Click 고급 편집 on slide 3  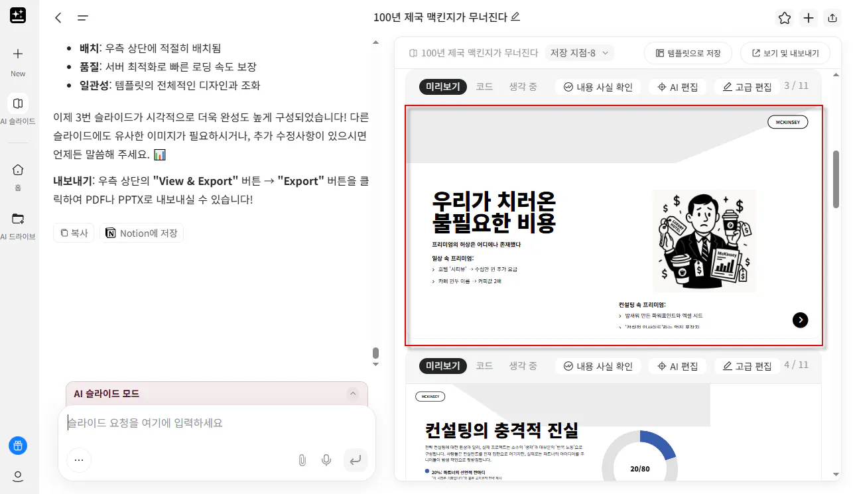point(748,87)
